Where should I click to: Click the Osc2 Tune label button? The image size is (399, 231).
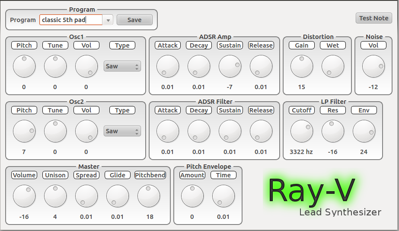55,110
